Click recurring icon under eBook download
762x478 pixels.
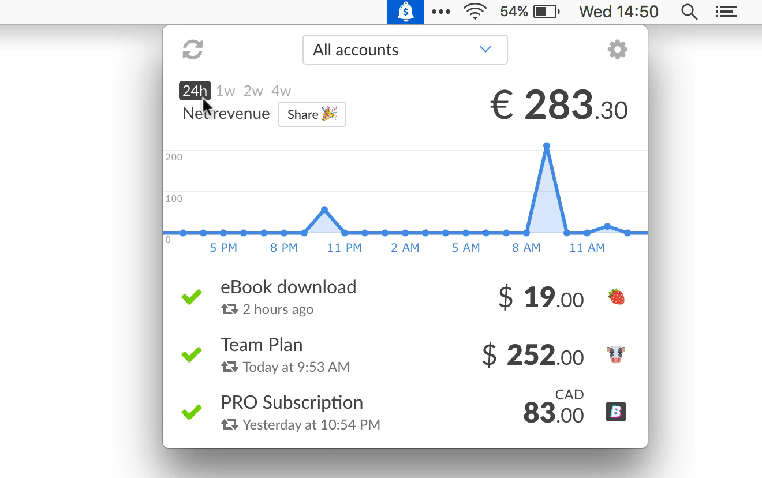pos(230,309)
